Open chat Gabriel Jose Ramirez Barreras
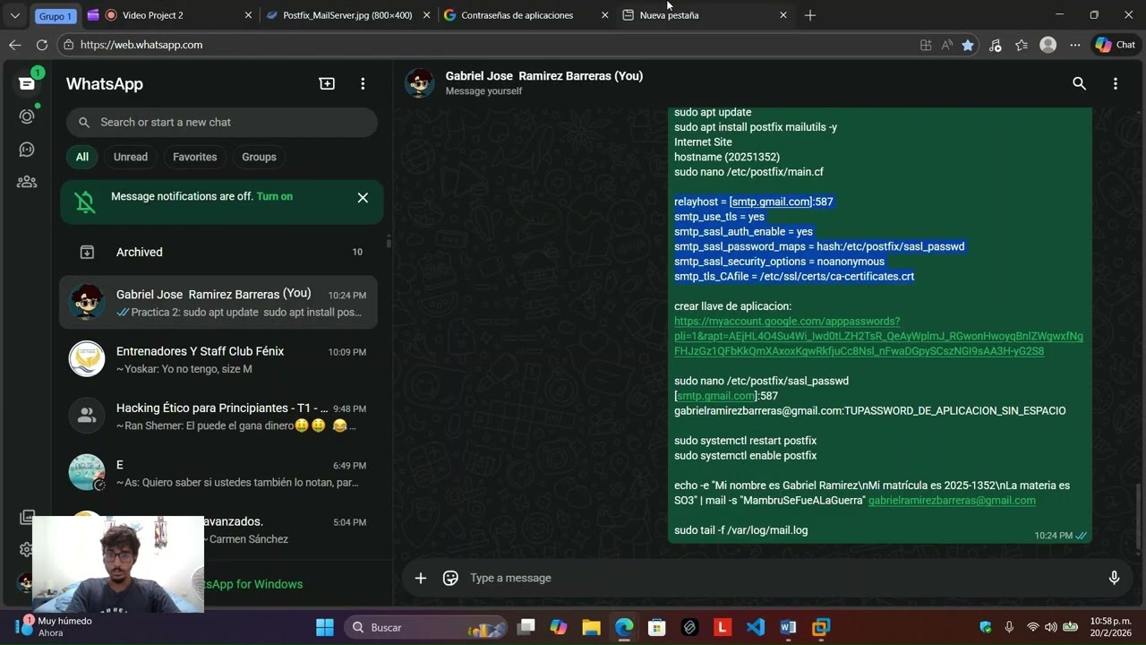This screenshot has width=1146, height=645. point(218,303)
